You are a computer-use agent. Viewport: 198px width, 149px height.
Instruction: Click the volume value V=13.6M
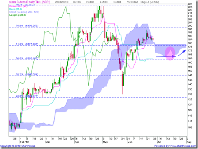coord(132,2)
